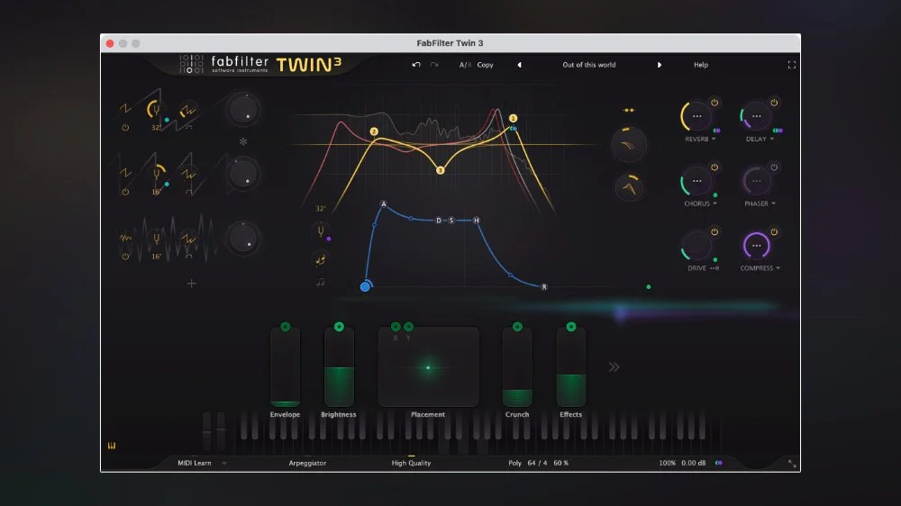
Task: Toggle the Delay power button
Action: [774, 103]
